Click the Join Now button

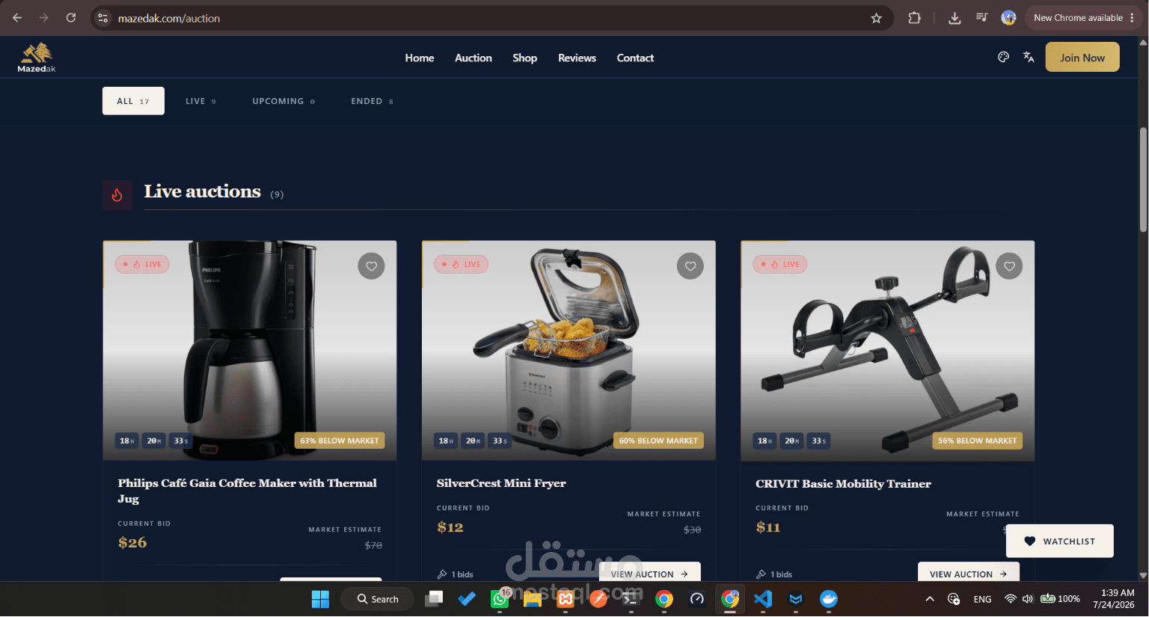click(x=1082, y=57)
